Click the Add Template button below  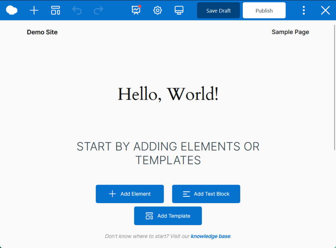[168, 216]
